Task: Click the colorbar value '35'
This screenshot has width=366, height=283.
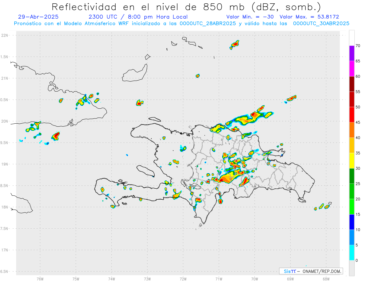Action: 358,153
